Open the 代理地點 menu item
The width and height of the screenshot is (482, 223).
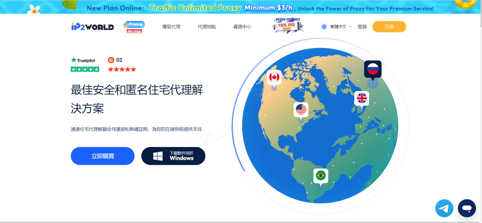click(207, 27)
